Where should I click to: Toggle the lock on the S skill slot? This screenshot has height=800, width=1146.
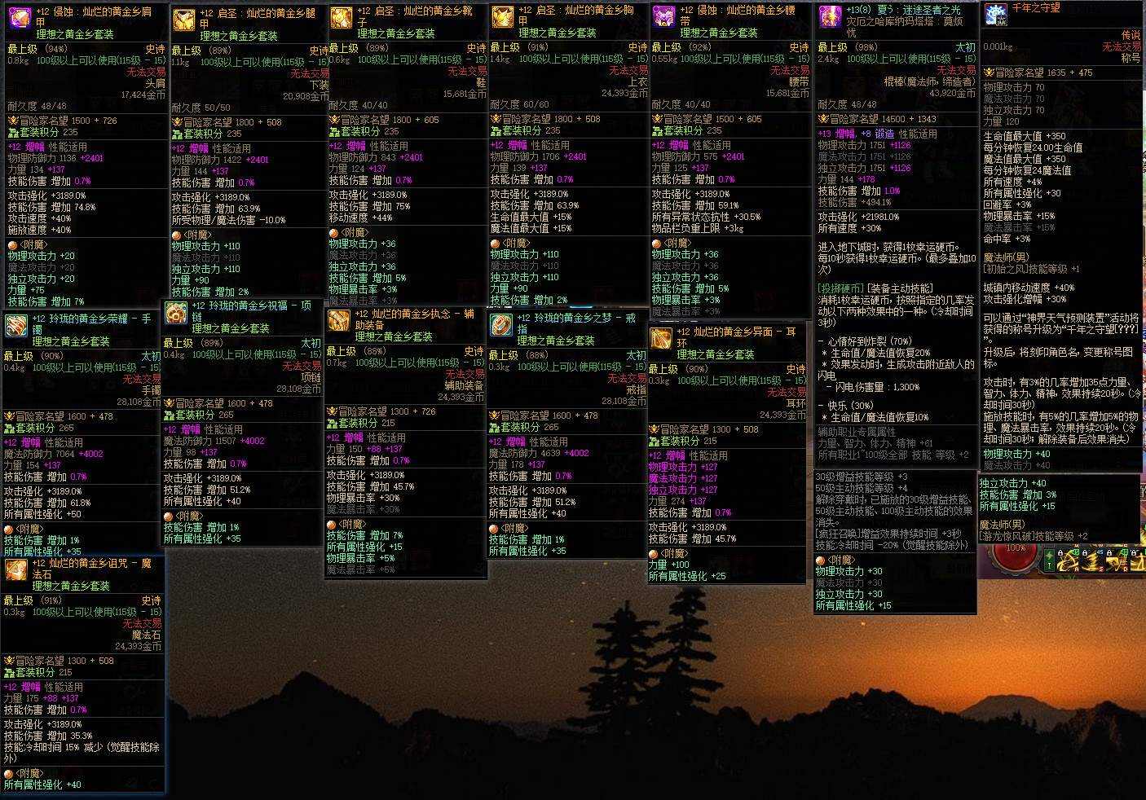tap(1085, 553)
